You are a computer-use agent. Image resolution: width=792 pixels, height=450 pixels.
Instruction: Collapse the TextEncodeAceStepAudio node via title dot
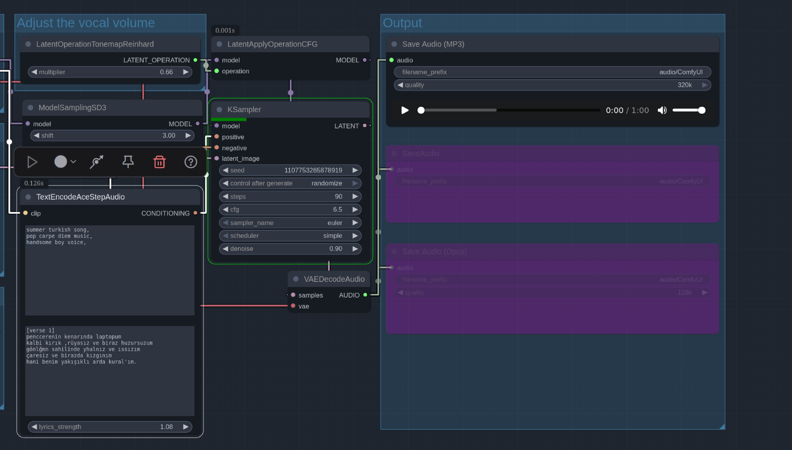point(28,197)
